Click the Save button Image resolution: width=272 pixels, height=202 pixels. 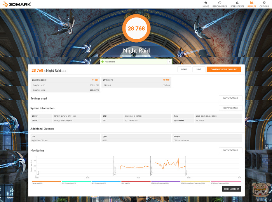(x=199, y=69)
